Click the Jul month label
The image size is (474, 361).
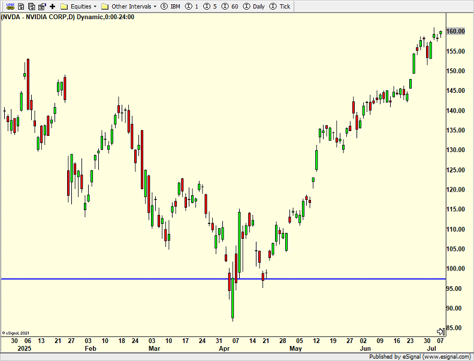pyautogui.click(x=431, y=348)
